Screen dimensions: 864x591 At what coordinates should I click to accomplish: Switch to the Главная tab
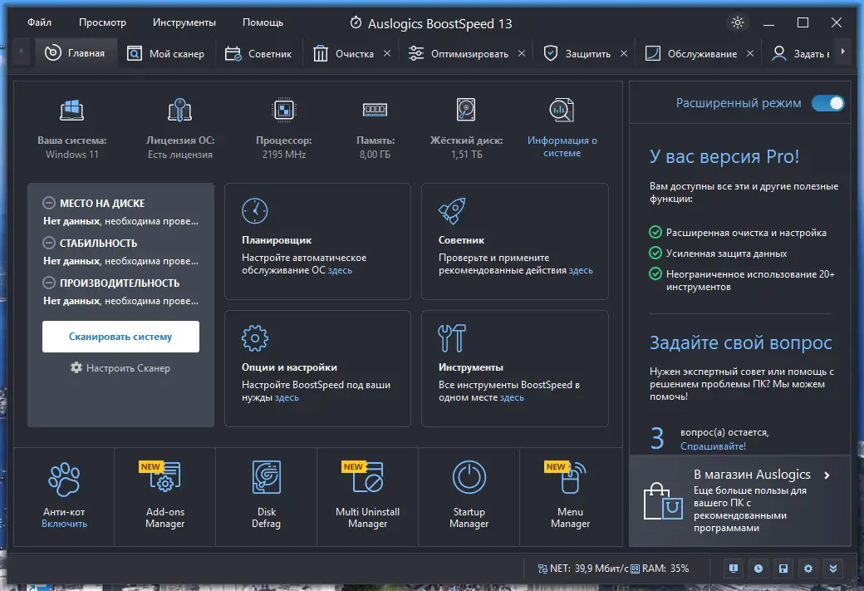(x=76, y=53)
